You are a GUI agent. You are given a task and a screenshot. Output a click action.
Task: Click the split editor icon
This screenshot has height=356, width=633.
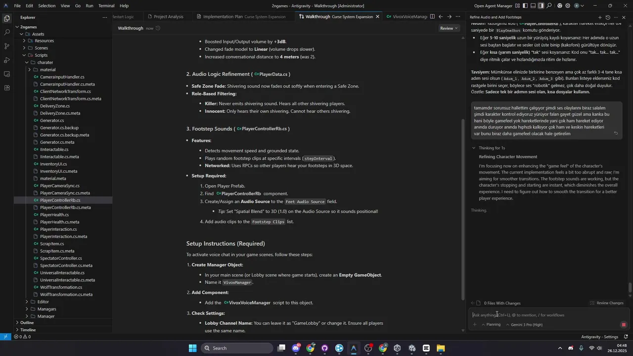(x=432, y=16)
